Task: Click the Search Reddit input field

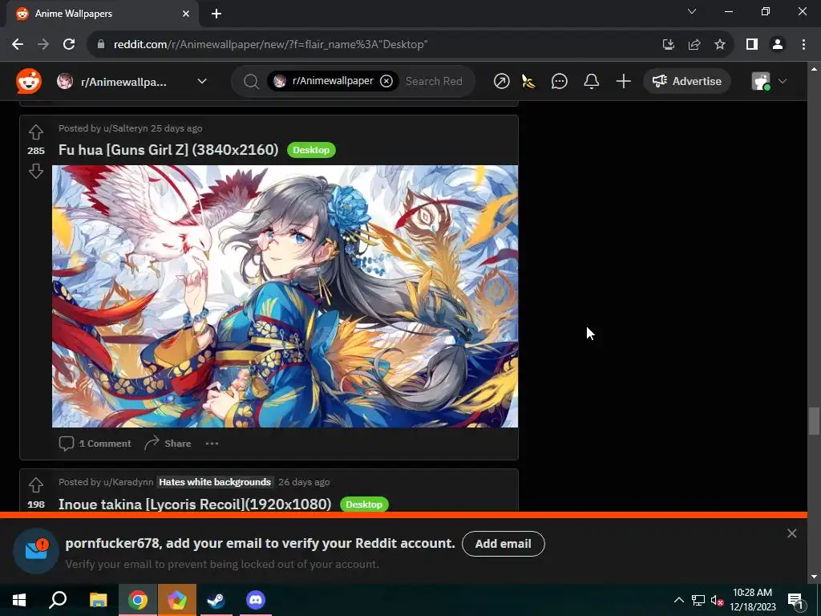Action: [434, 81]
